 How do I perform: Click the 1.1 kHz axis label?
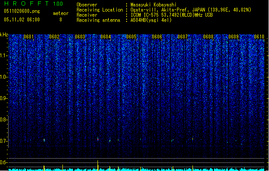click(x=3, y=56)
